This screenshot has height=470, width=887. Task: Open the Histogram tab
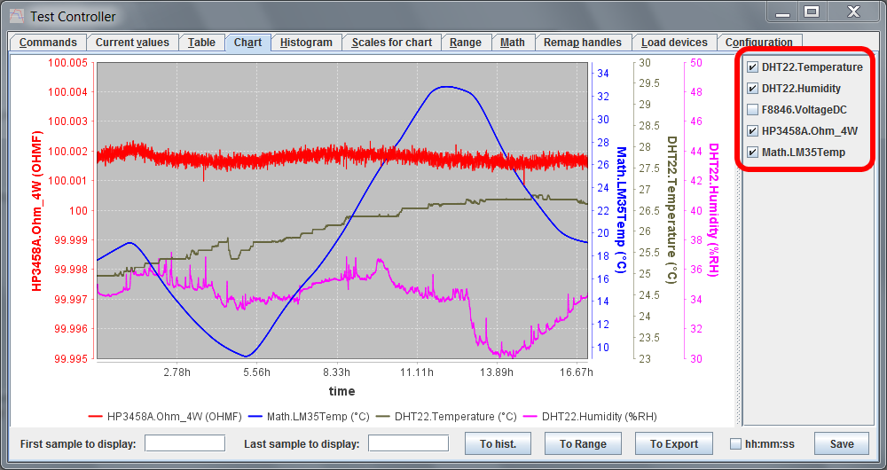(x=306, y=43)
